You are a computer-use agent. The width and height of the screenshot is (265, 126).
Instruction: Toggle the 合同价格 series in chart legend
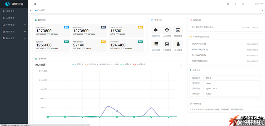(78, 64)
